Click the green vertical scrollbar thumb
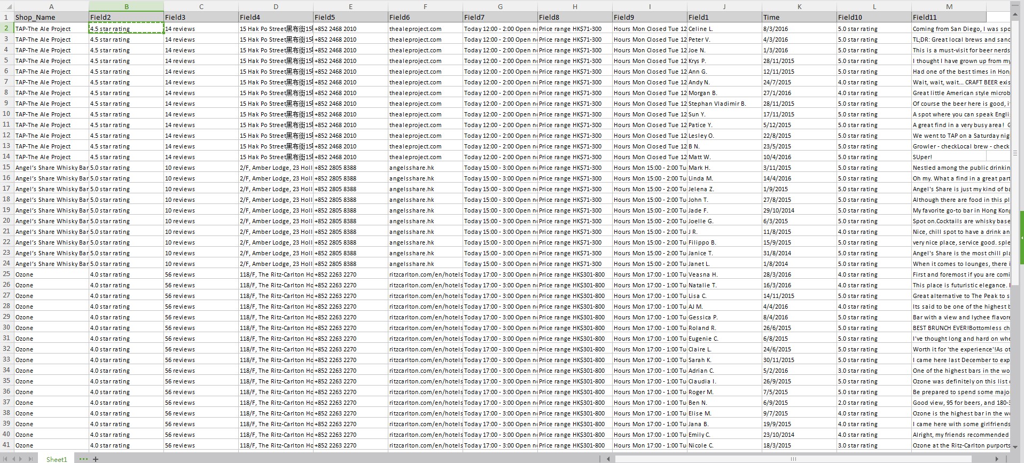Screen dimensions: 1024x463 click(x=1022, y=238)
